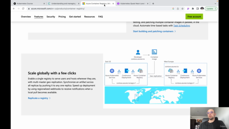Viewport: 229px width, 129px height.
Task: Open the Security nav item
Action: pyautogui.click(x=51, y=17)
